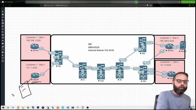Viewport: 196px width, 110px height.
Task: Click the Customer 1 - Site 3 label
Action: tap(36, 65)
